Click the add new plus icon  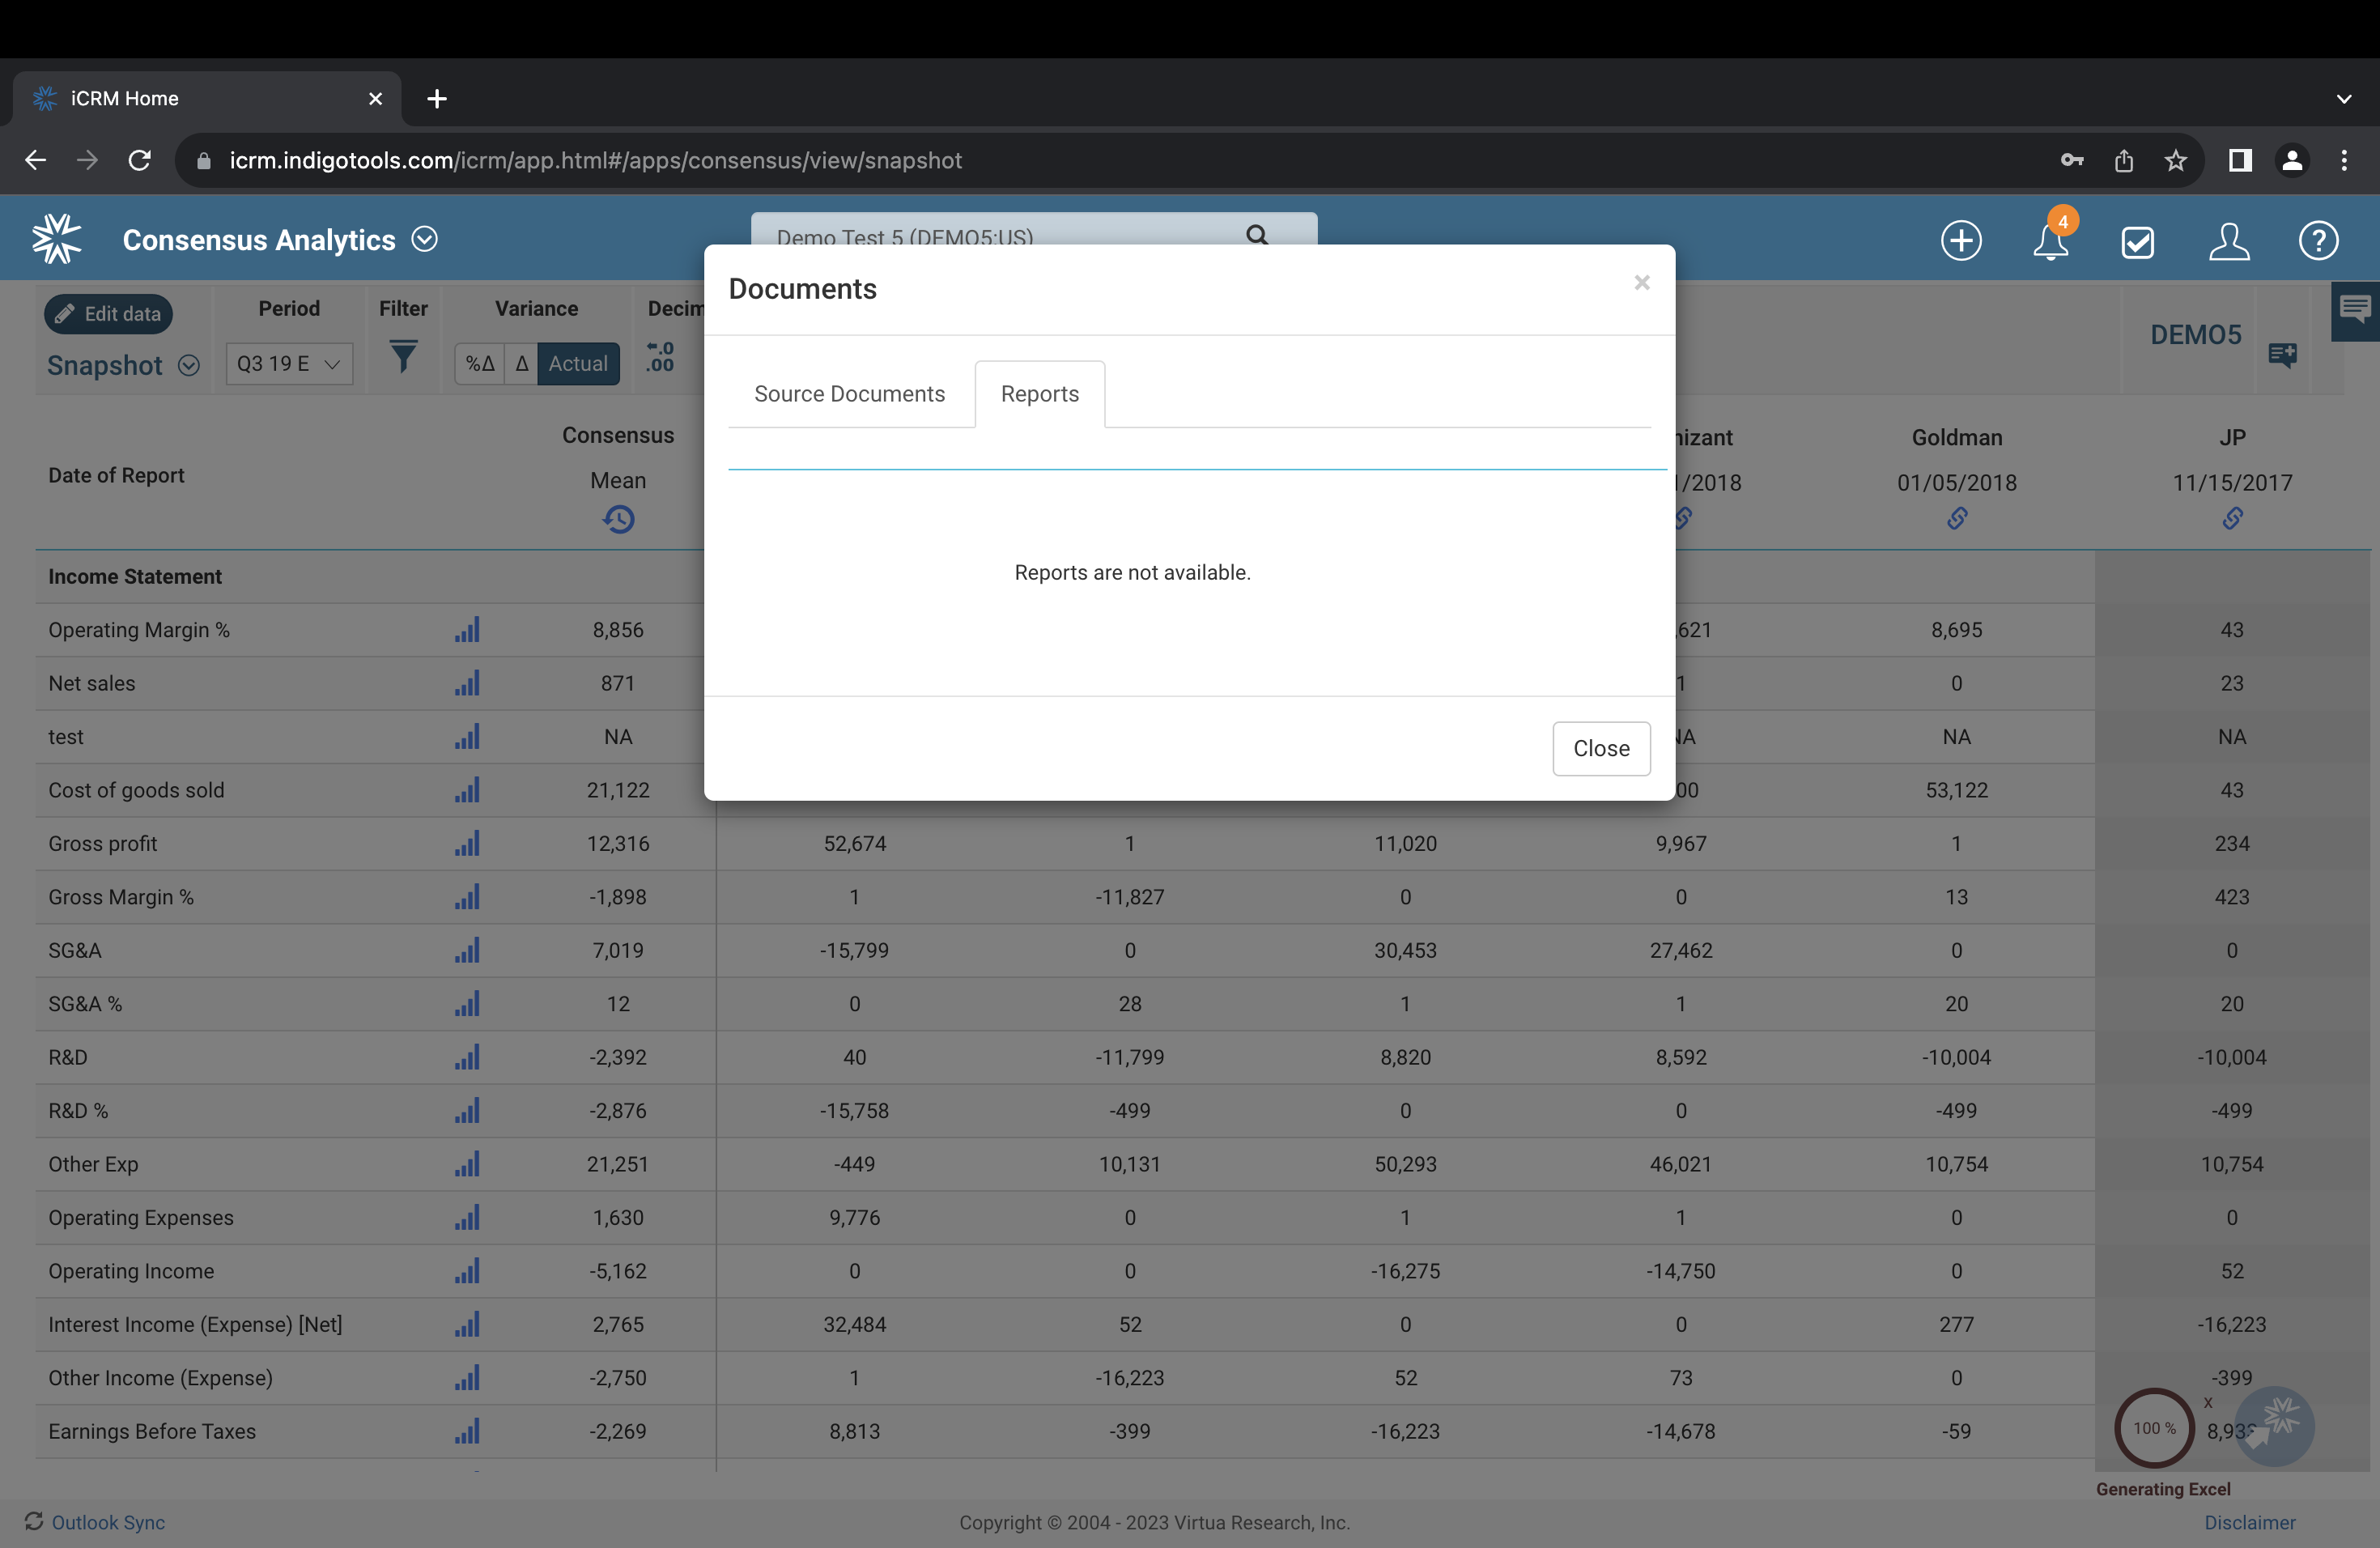pyautogui.click(x=1961, y=241)
